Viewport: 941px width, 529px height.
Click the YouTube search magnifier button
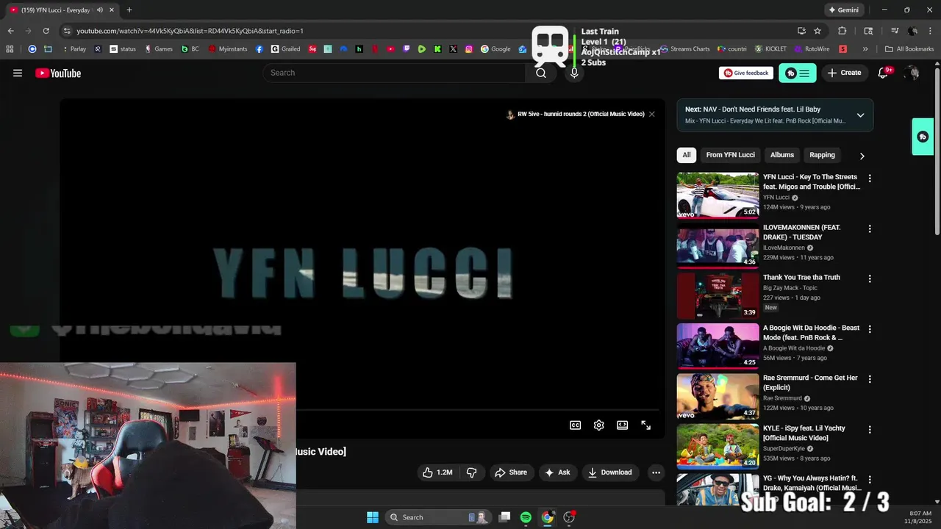pyautogui.click(x=541, y=73)
